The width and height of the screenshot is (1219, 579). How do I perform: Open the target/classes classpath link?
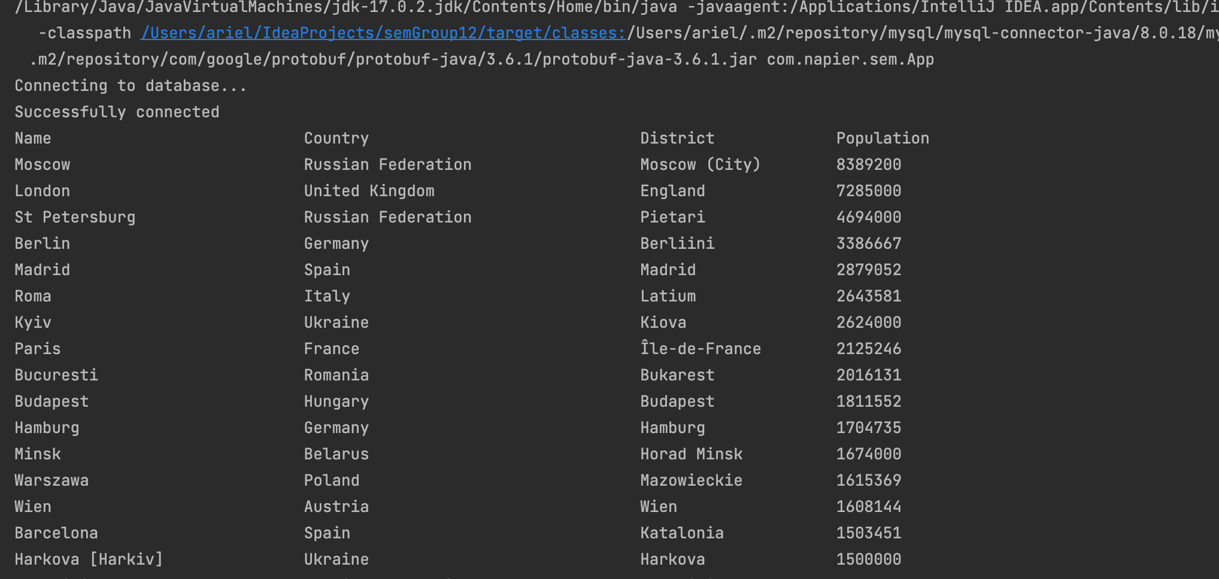[384, 33]
